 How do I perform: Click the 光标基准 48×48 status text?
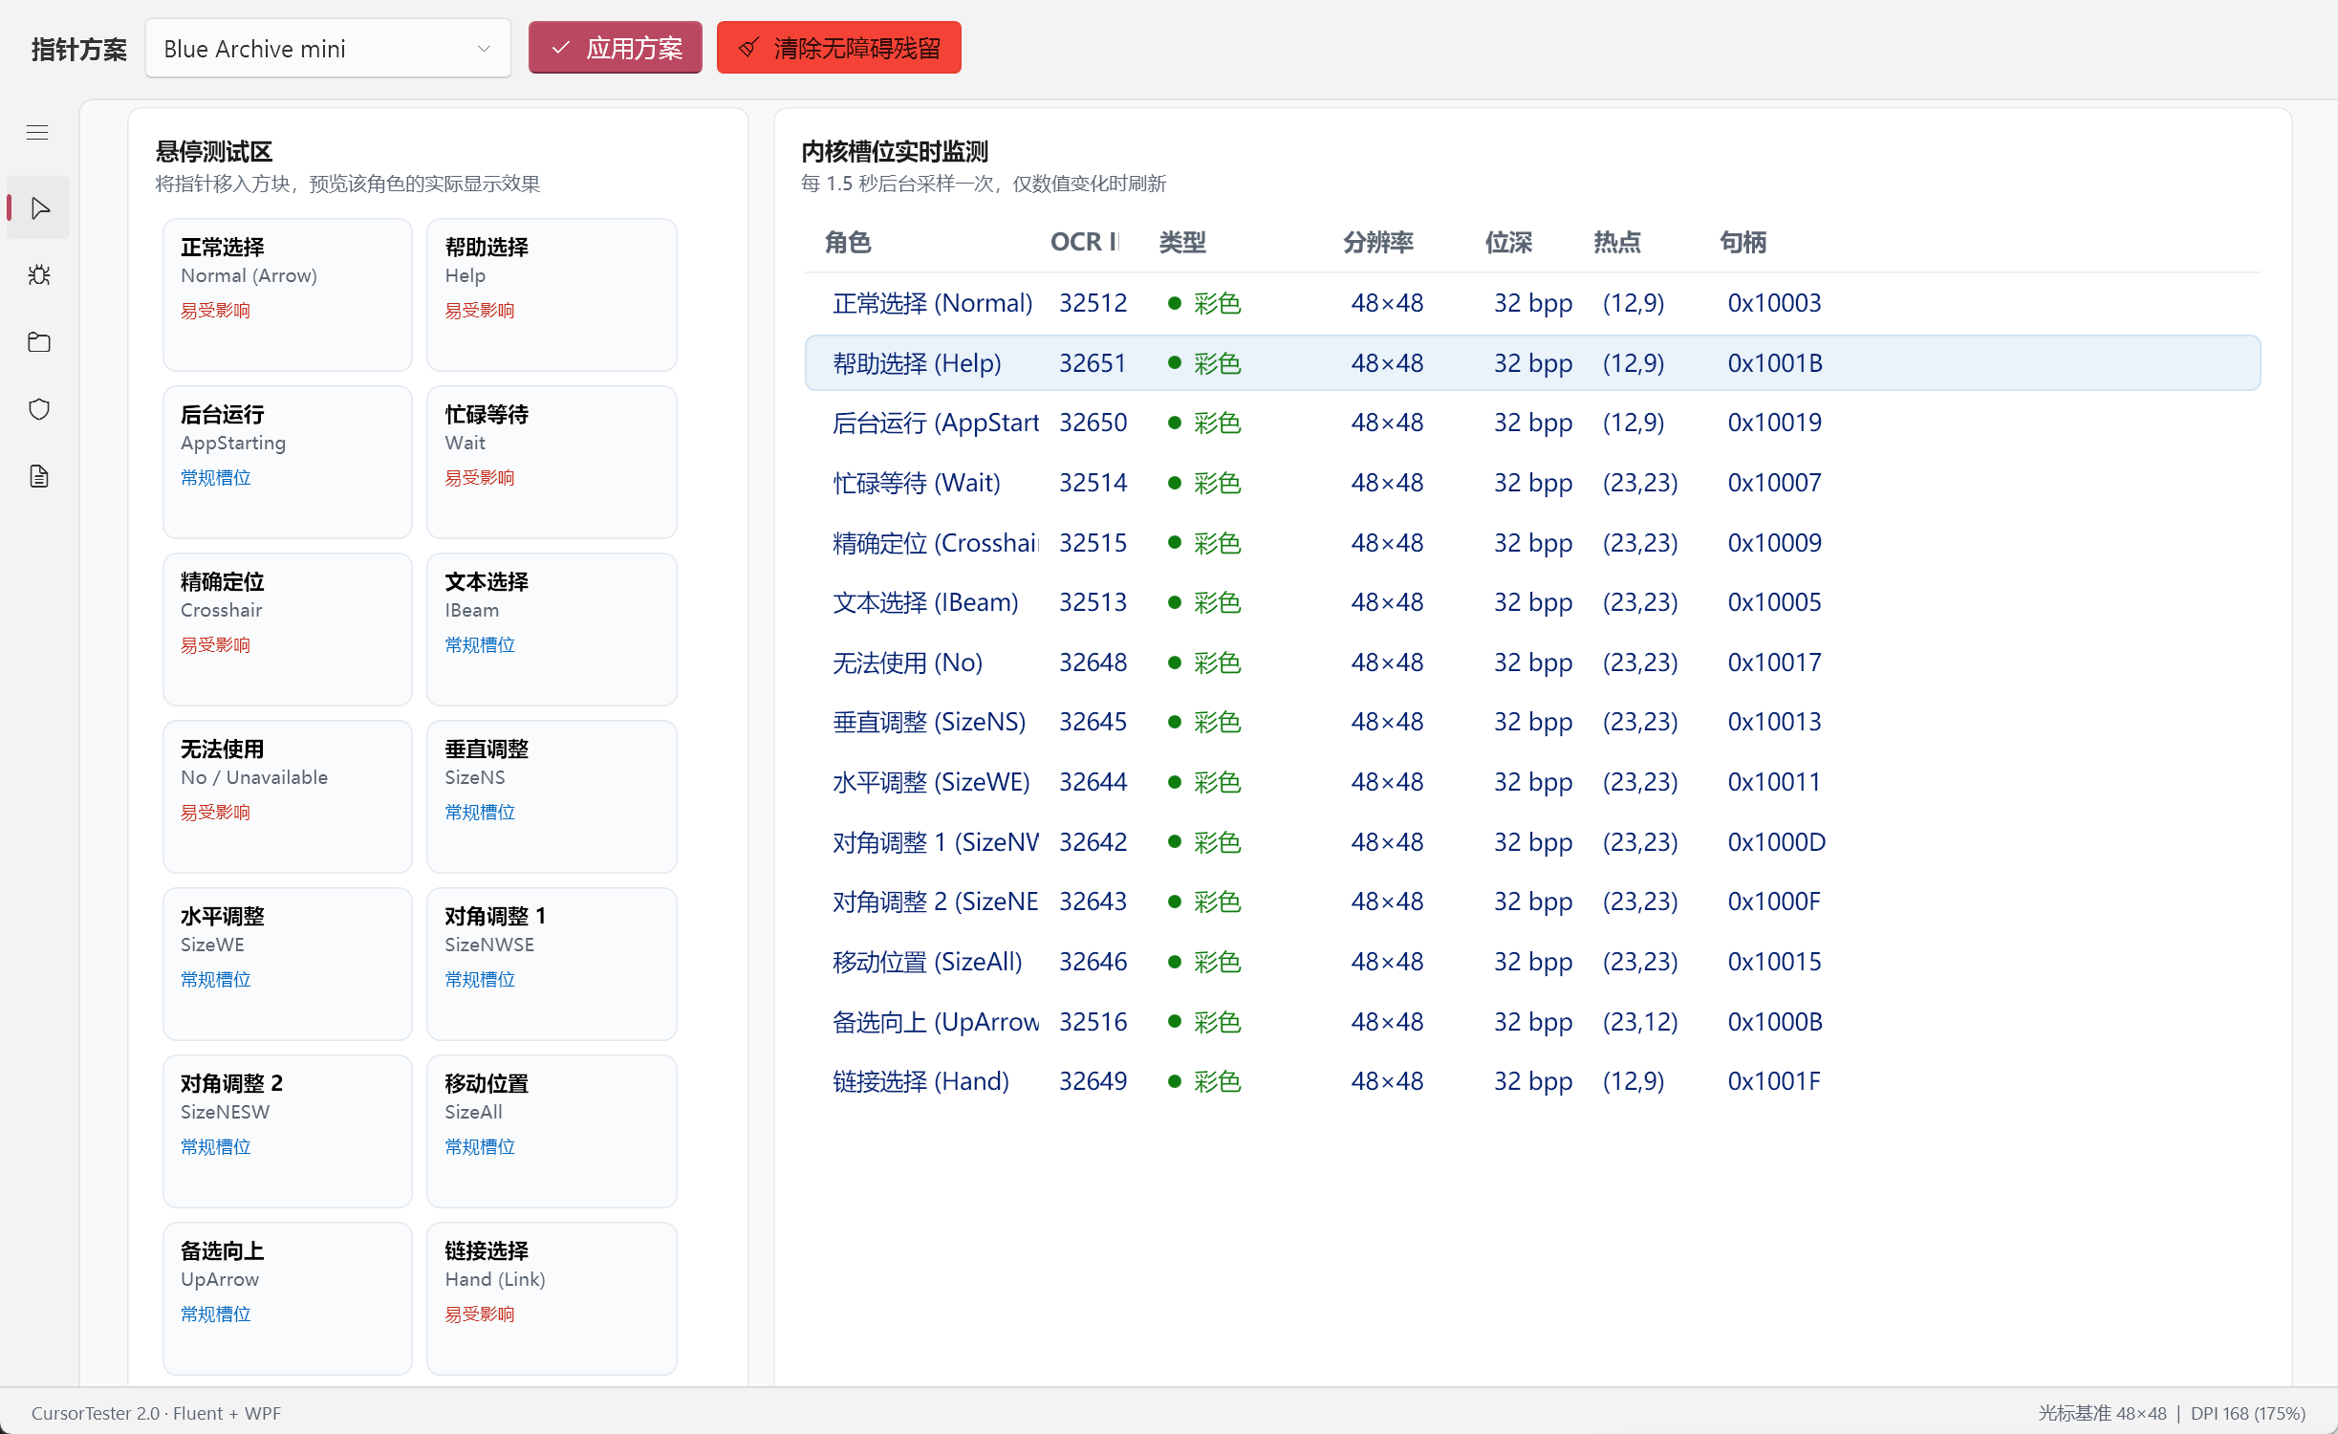(2102, 1413)
